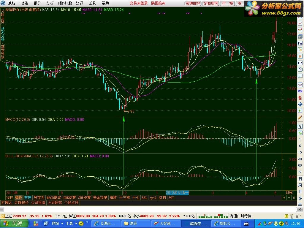Select the N custom period

[x=300, y=172]
